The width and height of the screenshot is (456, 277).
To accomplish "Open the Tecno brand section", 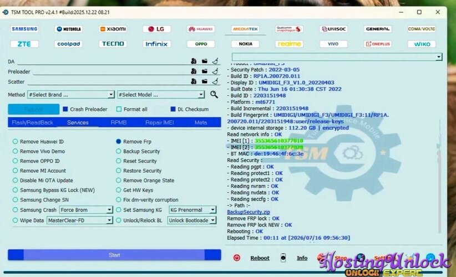I will pos(113,44).
